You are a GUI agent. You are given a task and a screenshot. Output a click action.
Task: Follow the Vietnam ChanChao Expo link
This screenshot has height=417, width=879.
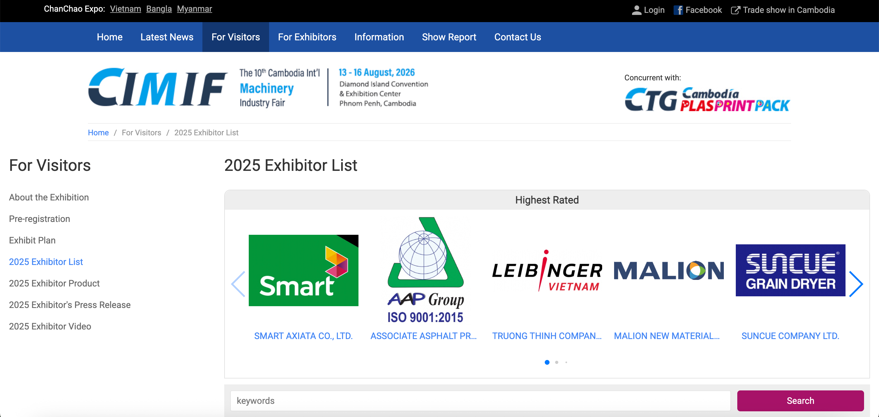coord(125,9)
